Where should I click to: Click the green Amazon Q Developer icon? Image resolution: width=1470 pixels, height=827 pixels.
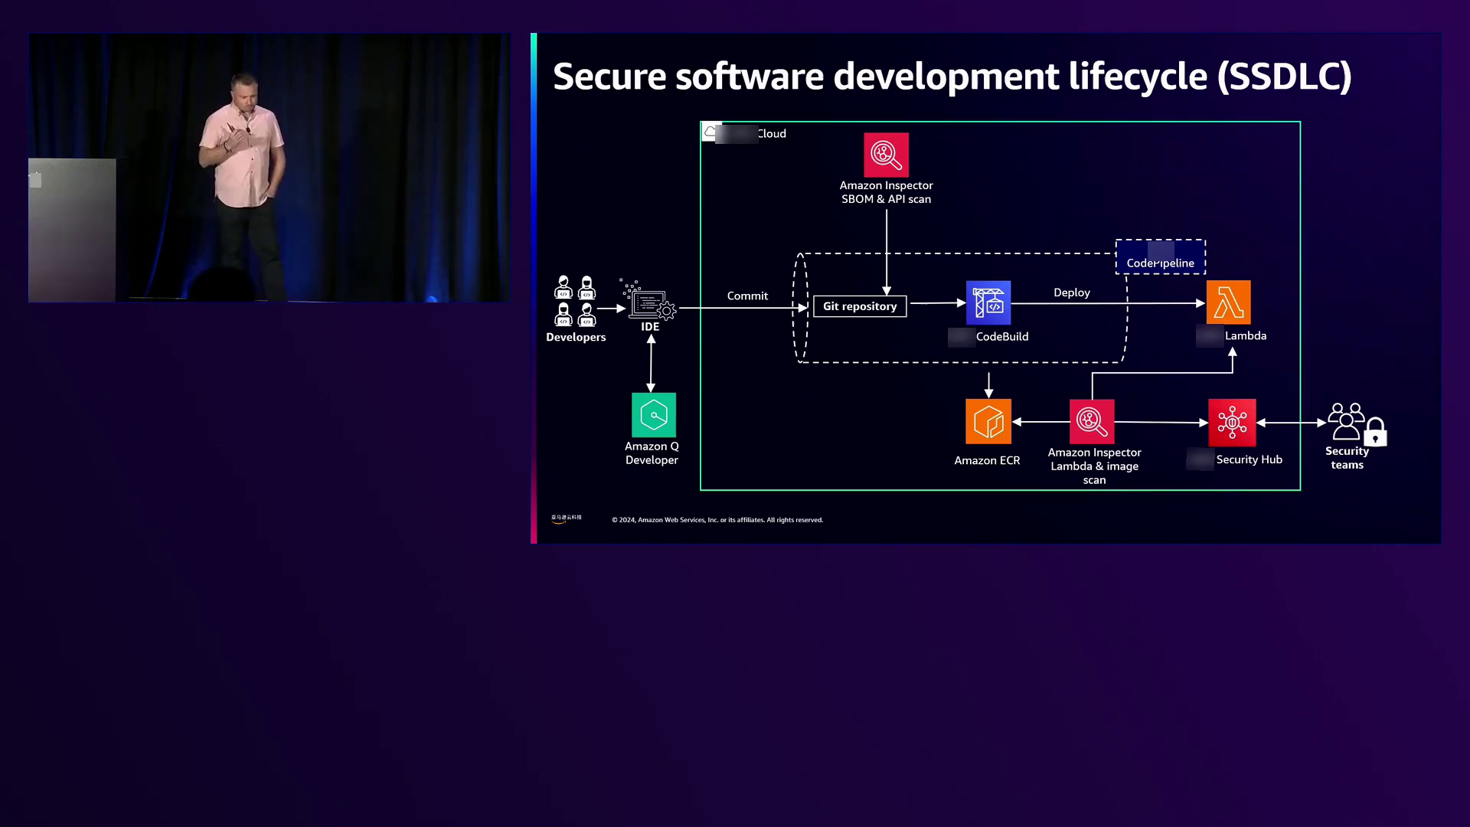coord(654,415)
